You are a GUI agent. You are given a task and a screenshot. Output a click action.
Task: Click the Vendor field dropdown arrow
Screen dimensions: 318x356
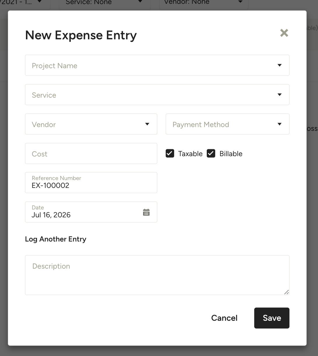point(147,124)
